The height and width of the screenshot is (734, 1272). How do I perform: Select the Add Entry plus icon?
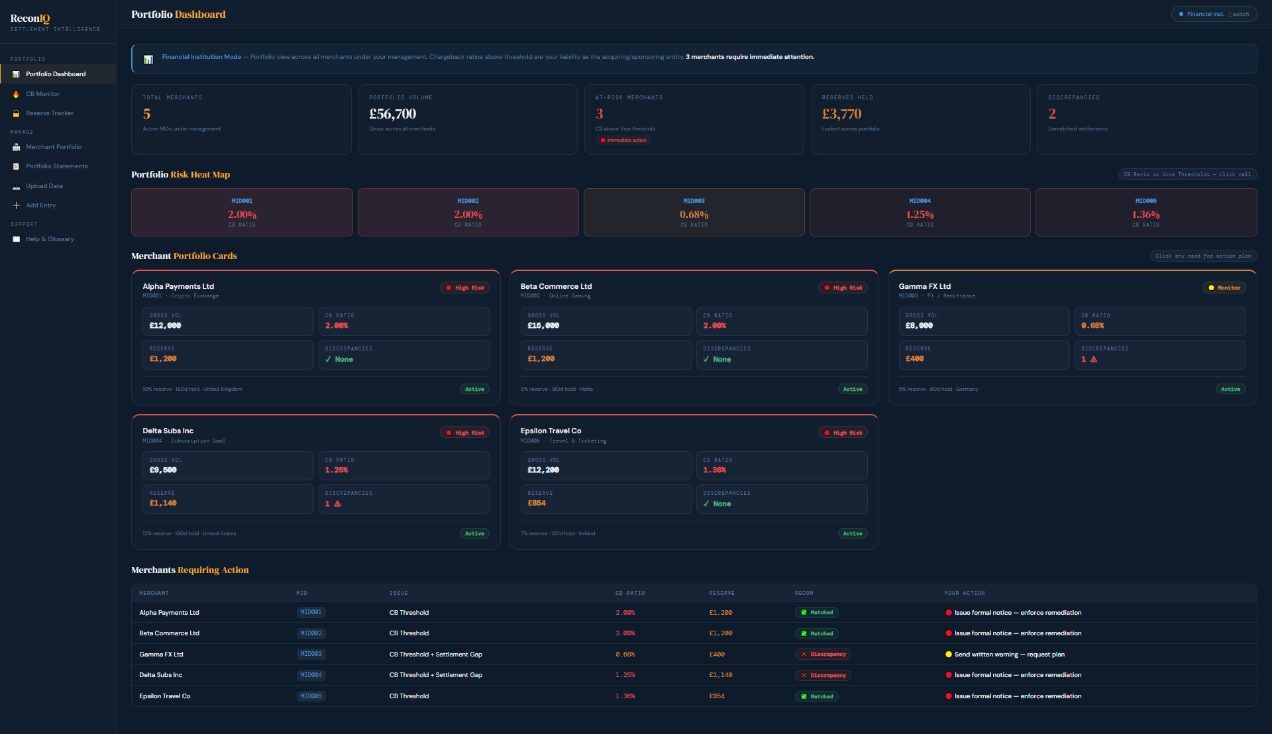(16, 205)
